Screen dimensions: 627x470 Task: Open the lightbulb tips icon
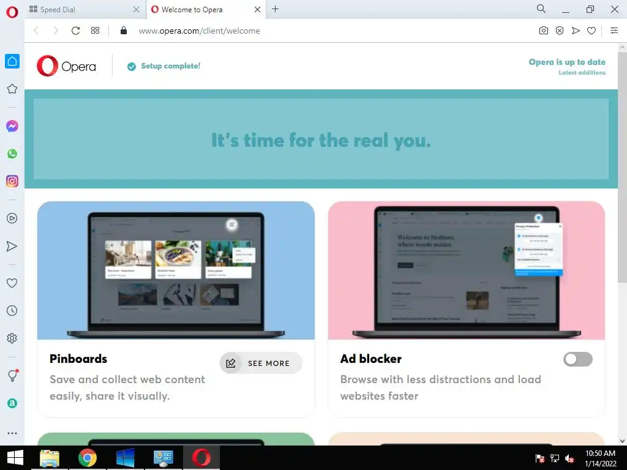[x=12, y=375]
